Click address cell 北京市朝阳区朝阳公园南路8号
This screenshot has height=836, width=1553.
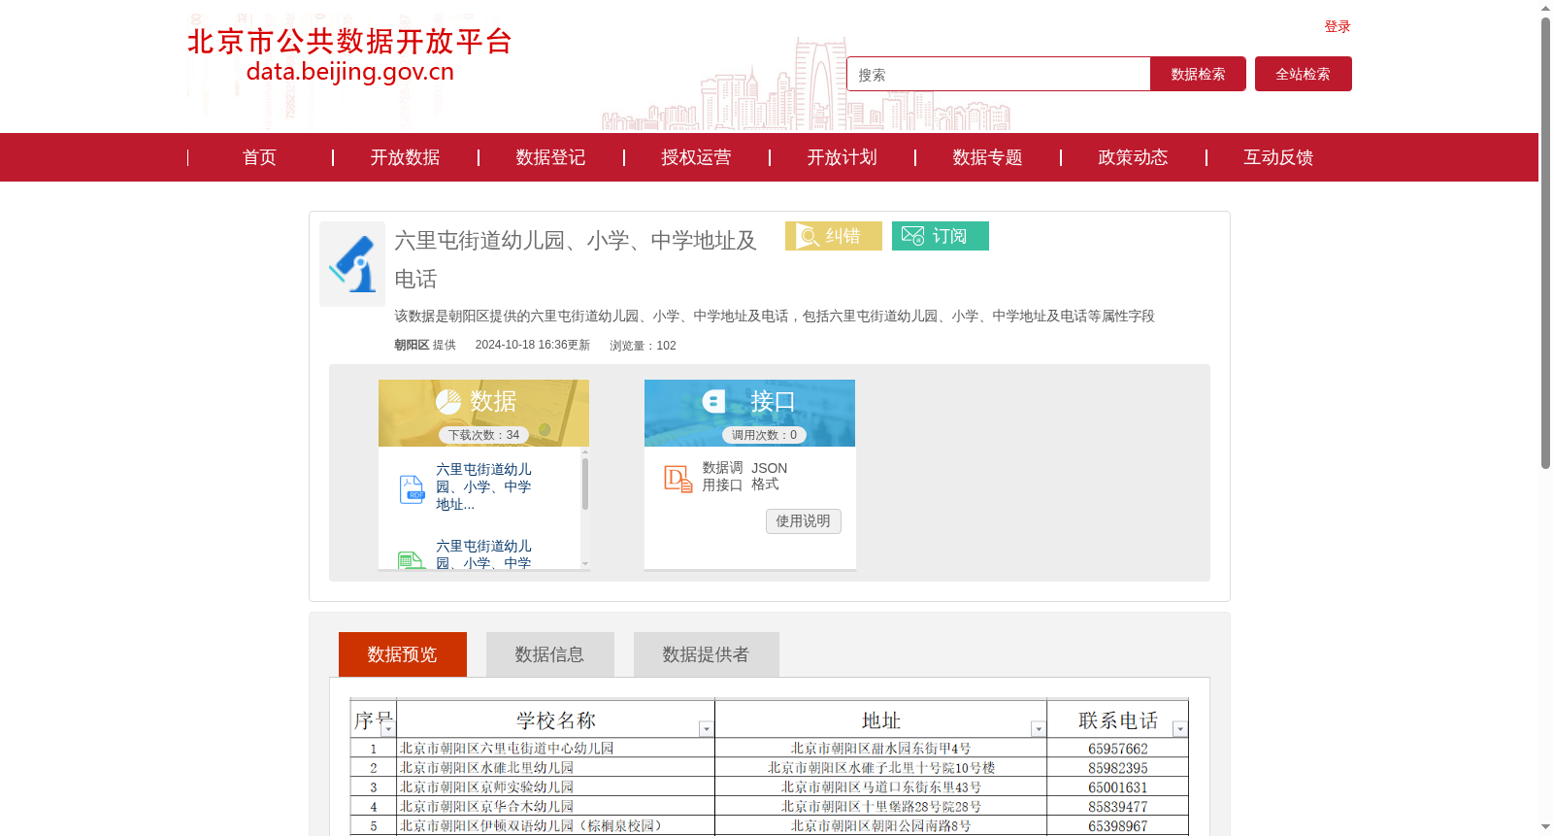(881, 826)
